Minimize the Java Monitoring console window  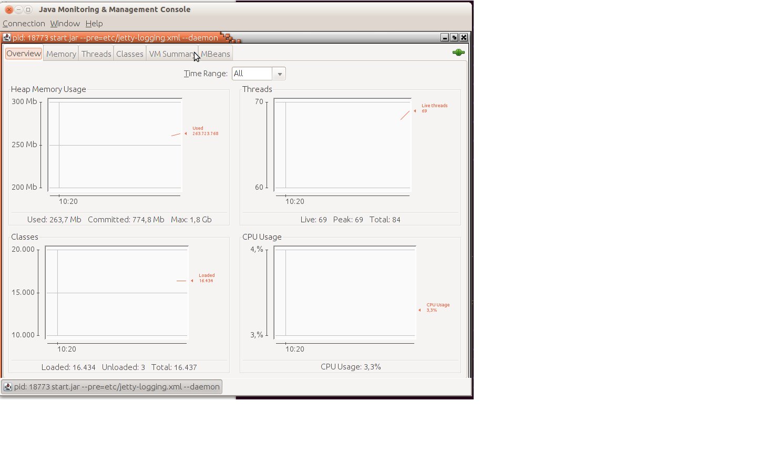pos(18,9)
